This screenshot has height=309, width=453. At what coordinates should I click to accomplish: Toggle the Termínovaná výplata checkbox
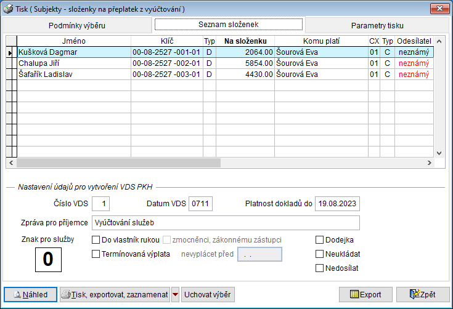[x=96, y=254]
